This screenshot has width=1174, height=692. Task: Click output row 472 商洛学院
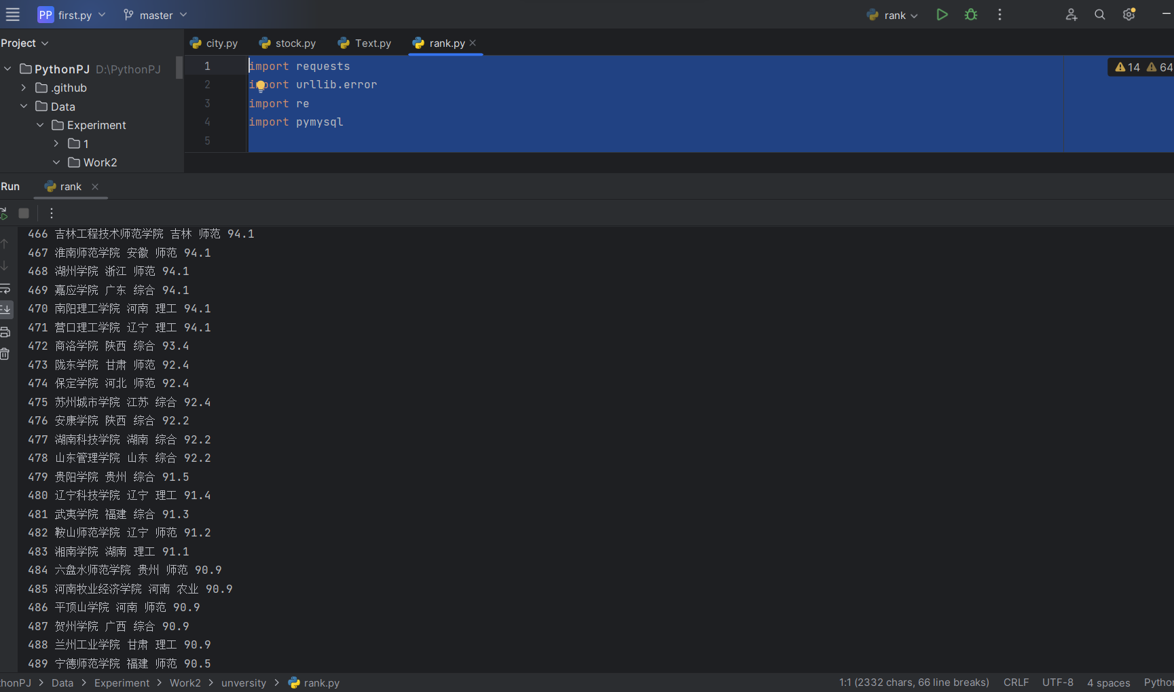point(109,346)
